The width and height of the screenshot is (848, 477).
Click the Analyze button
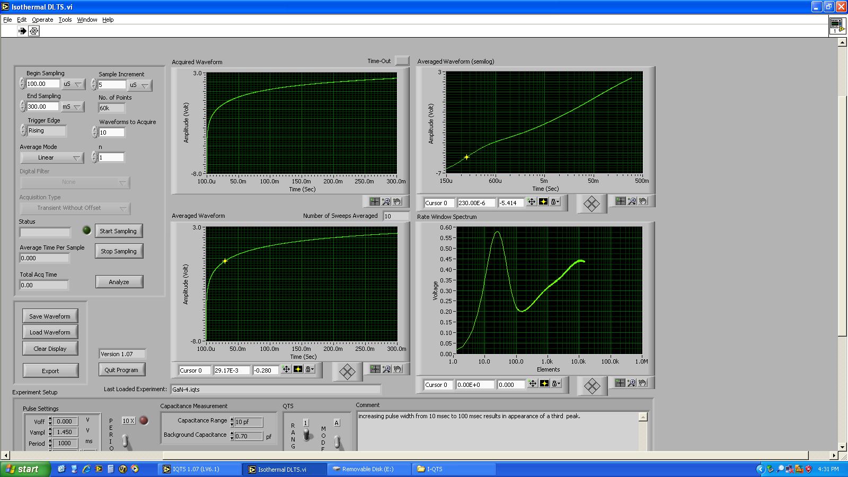[119, 282]
